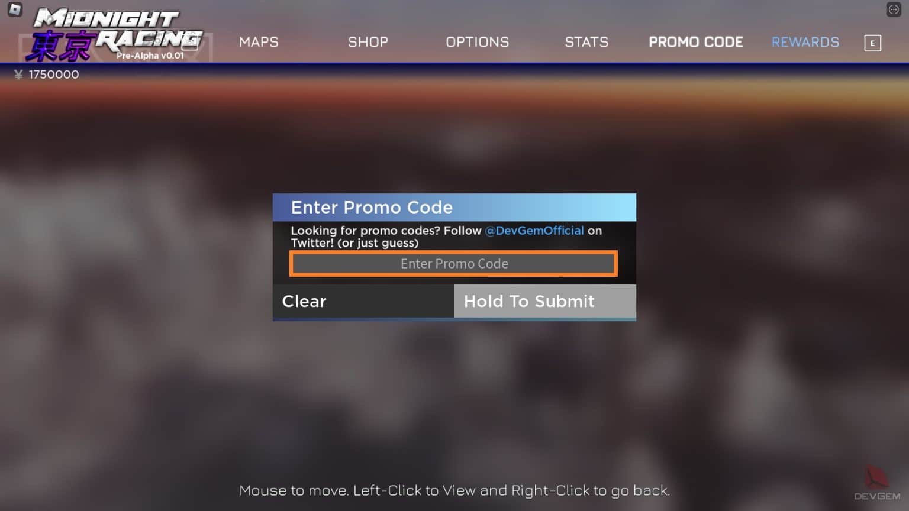Click the Hold To Submit button
This screenshot has height=511, width=909.
pos(545,301)
